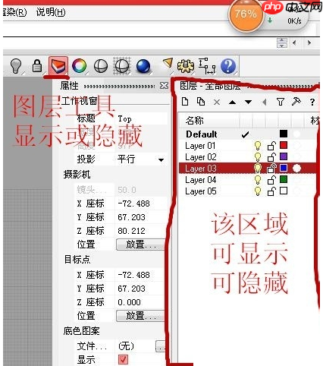
Task: Select the wireframe grid sphere icon
Action: (x=122, y=66)
